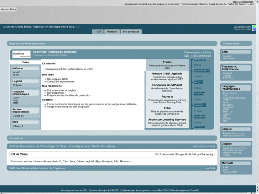Select Thales in the experience list

167,65
